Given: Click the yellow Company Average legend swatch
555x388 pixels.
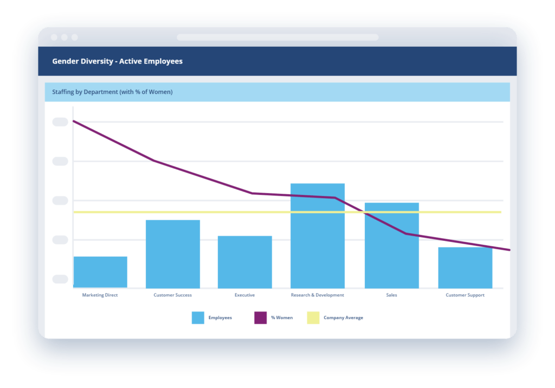Looking at the screenshot, I should coord(313,317).
